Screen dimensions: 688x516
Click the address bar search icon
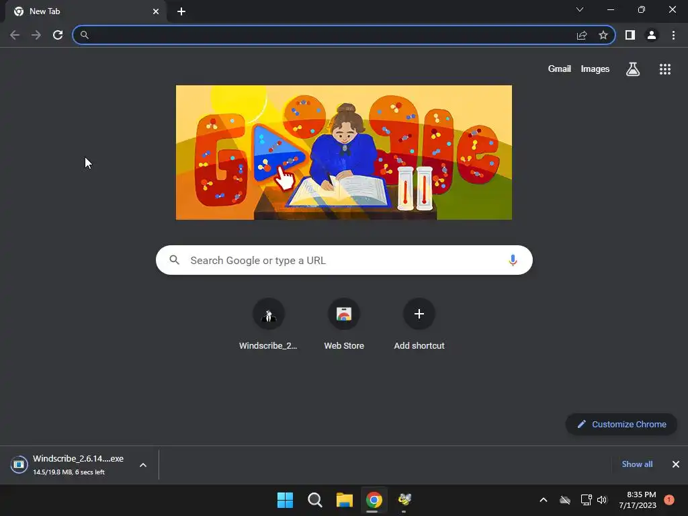pyautogui.click(x=84, y=35)
